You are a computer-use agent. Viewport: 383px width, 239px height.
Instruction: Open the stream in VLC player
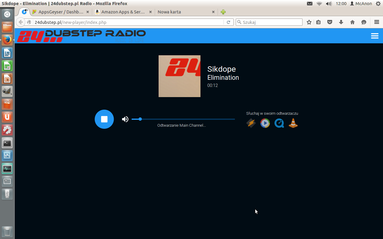[x=293, y=123]
